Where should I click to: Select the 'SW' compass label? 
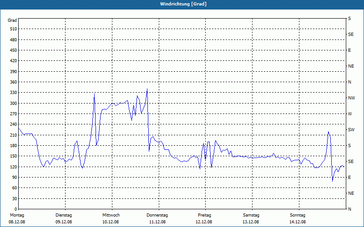click(351, 130)
